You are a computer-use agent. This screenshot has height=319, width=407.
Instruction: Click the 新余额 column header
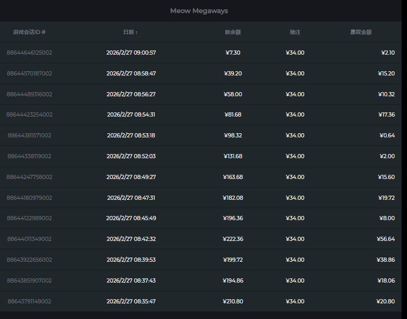pyautogui.click(x=232, y=32)
